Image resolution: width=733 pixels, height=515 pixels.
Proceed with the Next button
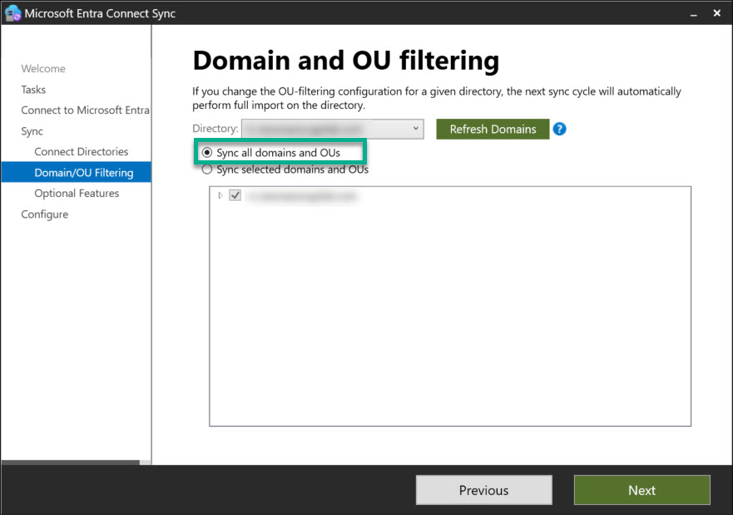pos(641,490)
